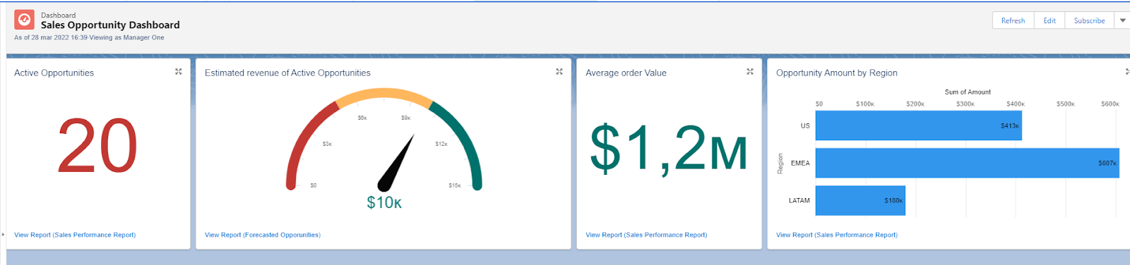Image resolution: width=1130 pixels, height=265 pixels.
Task: Click the Estimated revenue of Active Opportunities title
Action: pyautogui.click(x=287, y=73)
